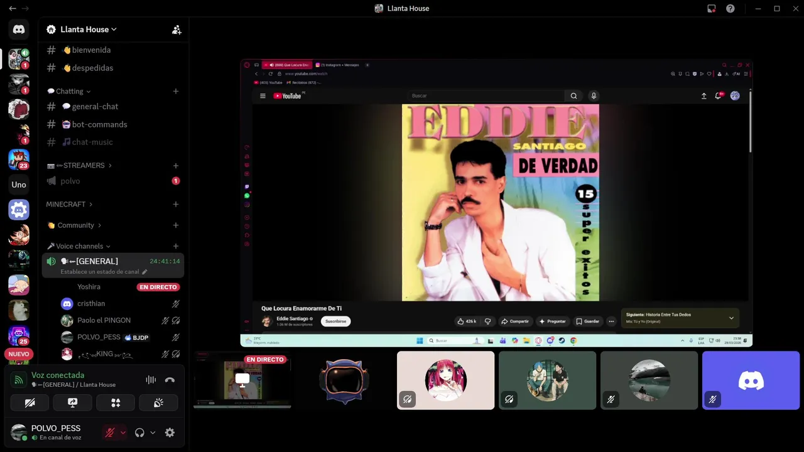Viewport: 804px width, 452px height.
Task: Add a channel to Community category
Action: tap(176, 225)
